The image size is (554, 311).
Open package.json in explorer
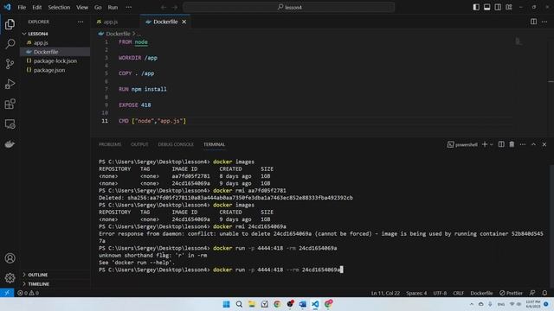pyautogui.click(x=55, y=70)
